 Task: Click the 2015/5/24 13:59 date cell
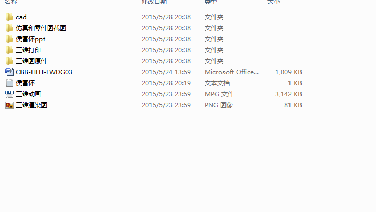coord(166,72)
